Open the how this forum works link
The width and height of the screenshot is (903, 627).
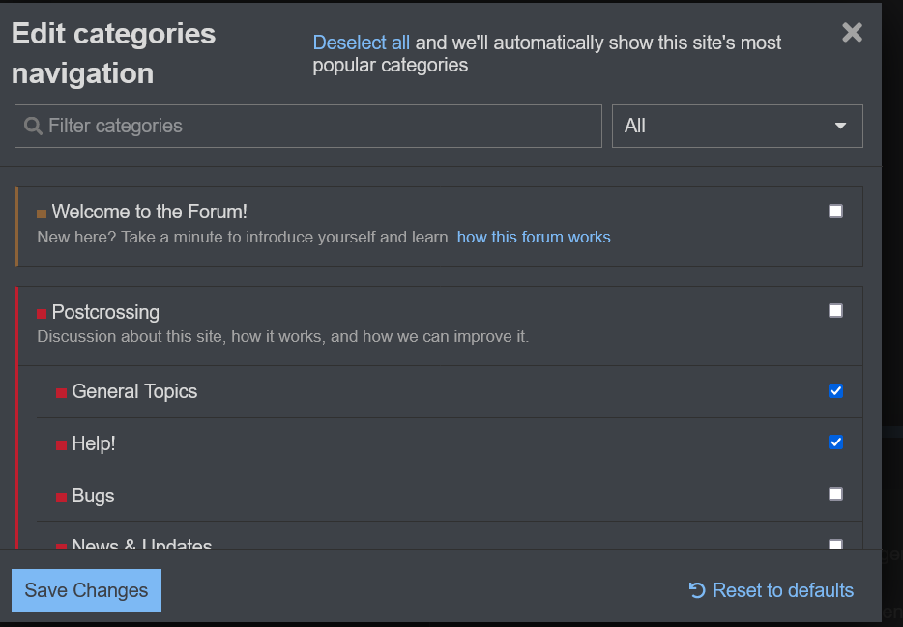tap(534, 237)
